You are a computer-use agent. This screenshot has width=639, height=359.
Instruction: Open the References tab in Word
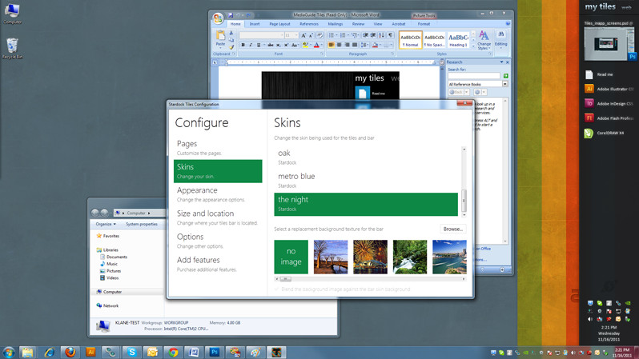[x=309, y=24]
